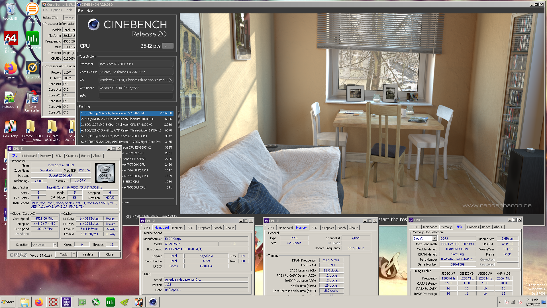The height and width of the screenshot is (308, 547).
Task: Click muted speaker volume tray icon
Action: click(520, 302)
